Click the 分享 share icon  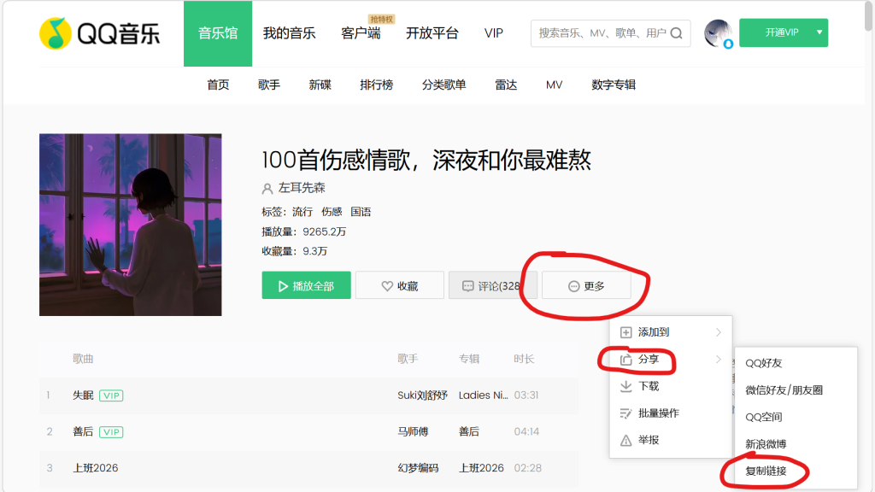pyautogui.click(x=625, y=360)
